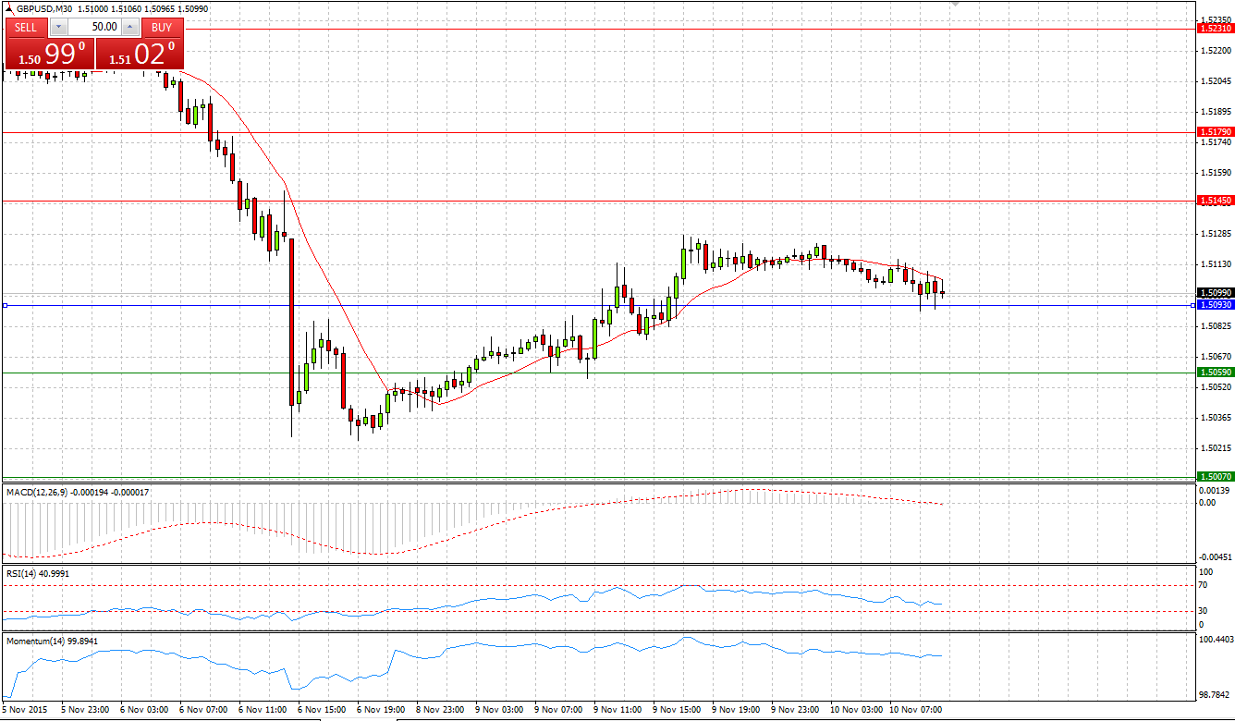The width and height of the screenshot is (1235, 721).
Task: Click the 1.51285 value on price scale
Action: tap(1215, 234)
